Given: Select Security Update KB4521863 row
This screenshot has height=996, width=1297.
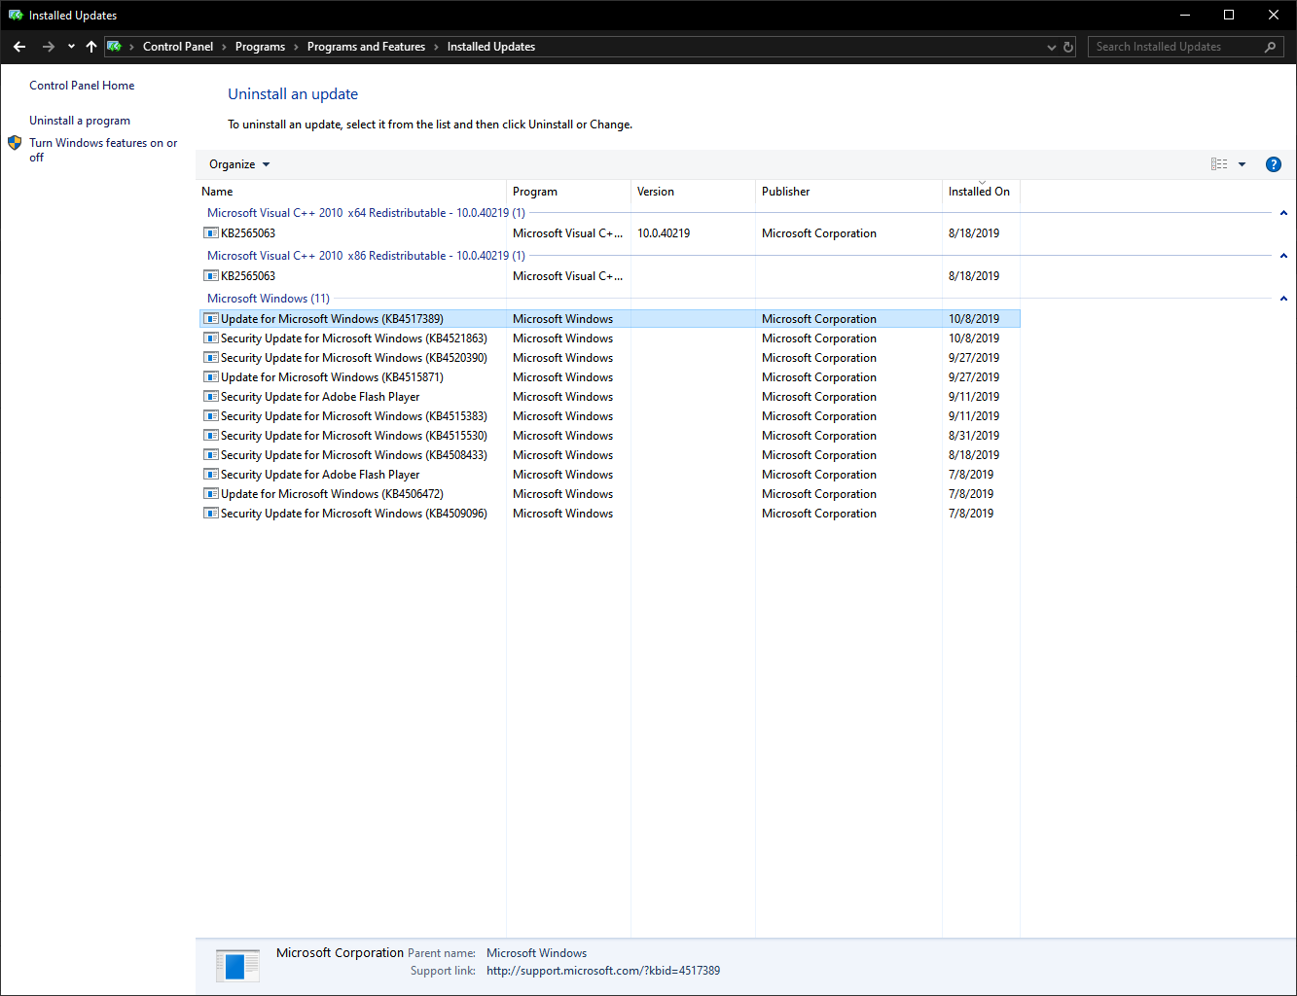Looking at the screenshot, I should point(353,338).
